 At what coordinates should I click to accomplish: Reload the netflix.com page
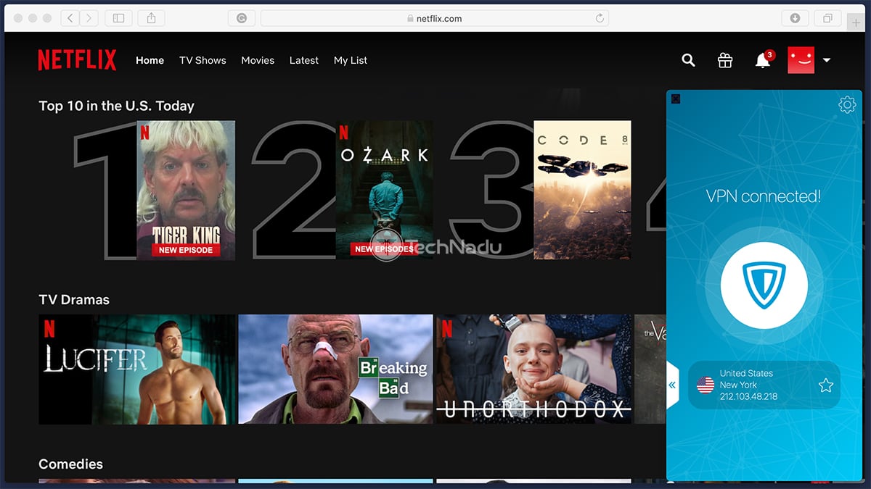600,19
